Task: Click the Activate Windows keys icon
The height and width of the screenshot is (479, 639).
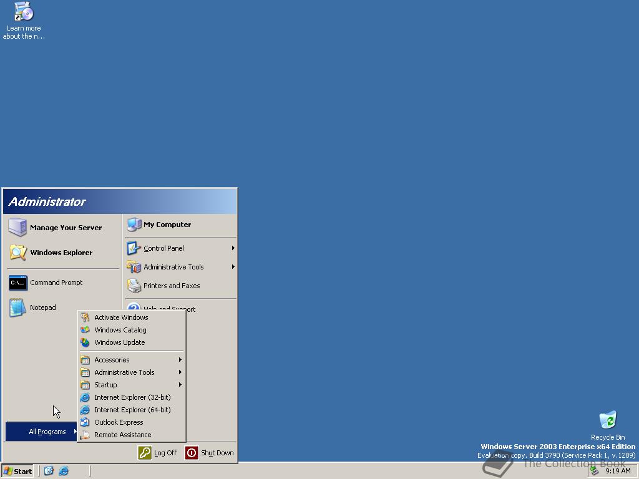Action: coord(85,317)
